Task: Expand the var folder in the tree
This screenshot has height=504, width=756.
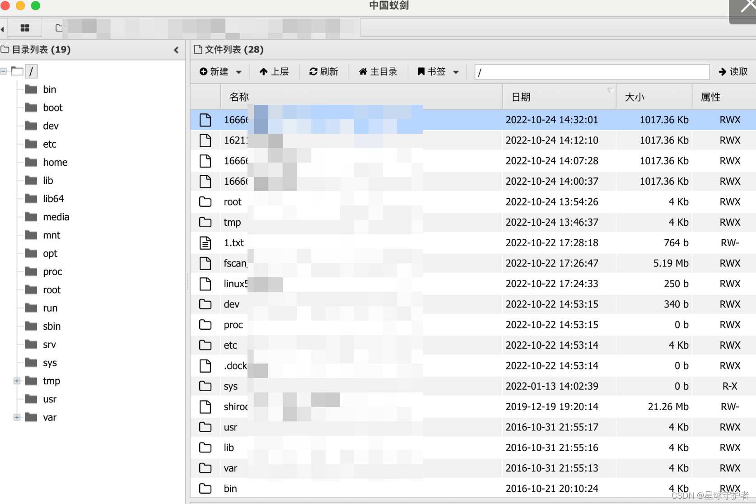Action: 17,417
